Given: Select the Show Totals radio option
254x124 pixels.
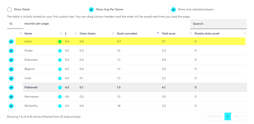Looking at the screenshot, I should pos(10,9).
